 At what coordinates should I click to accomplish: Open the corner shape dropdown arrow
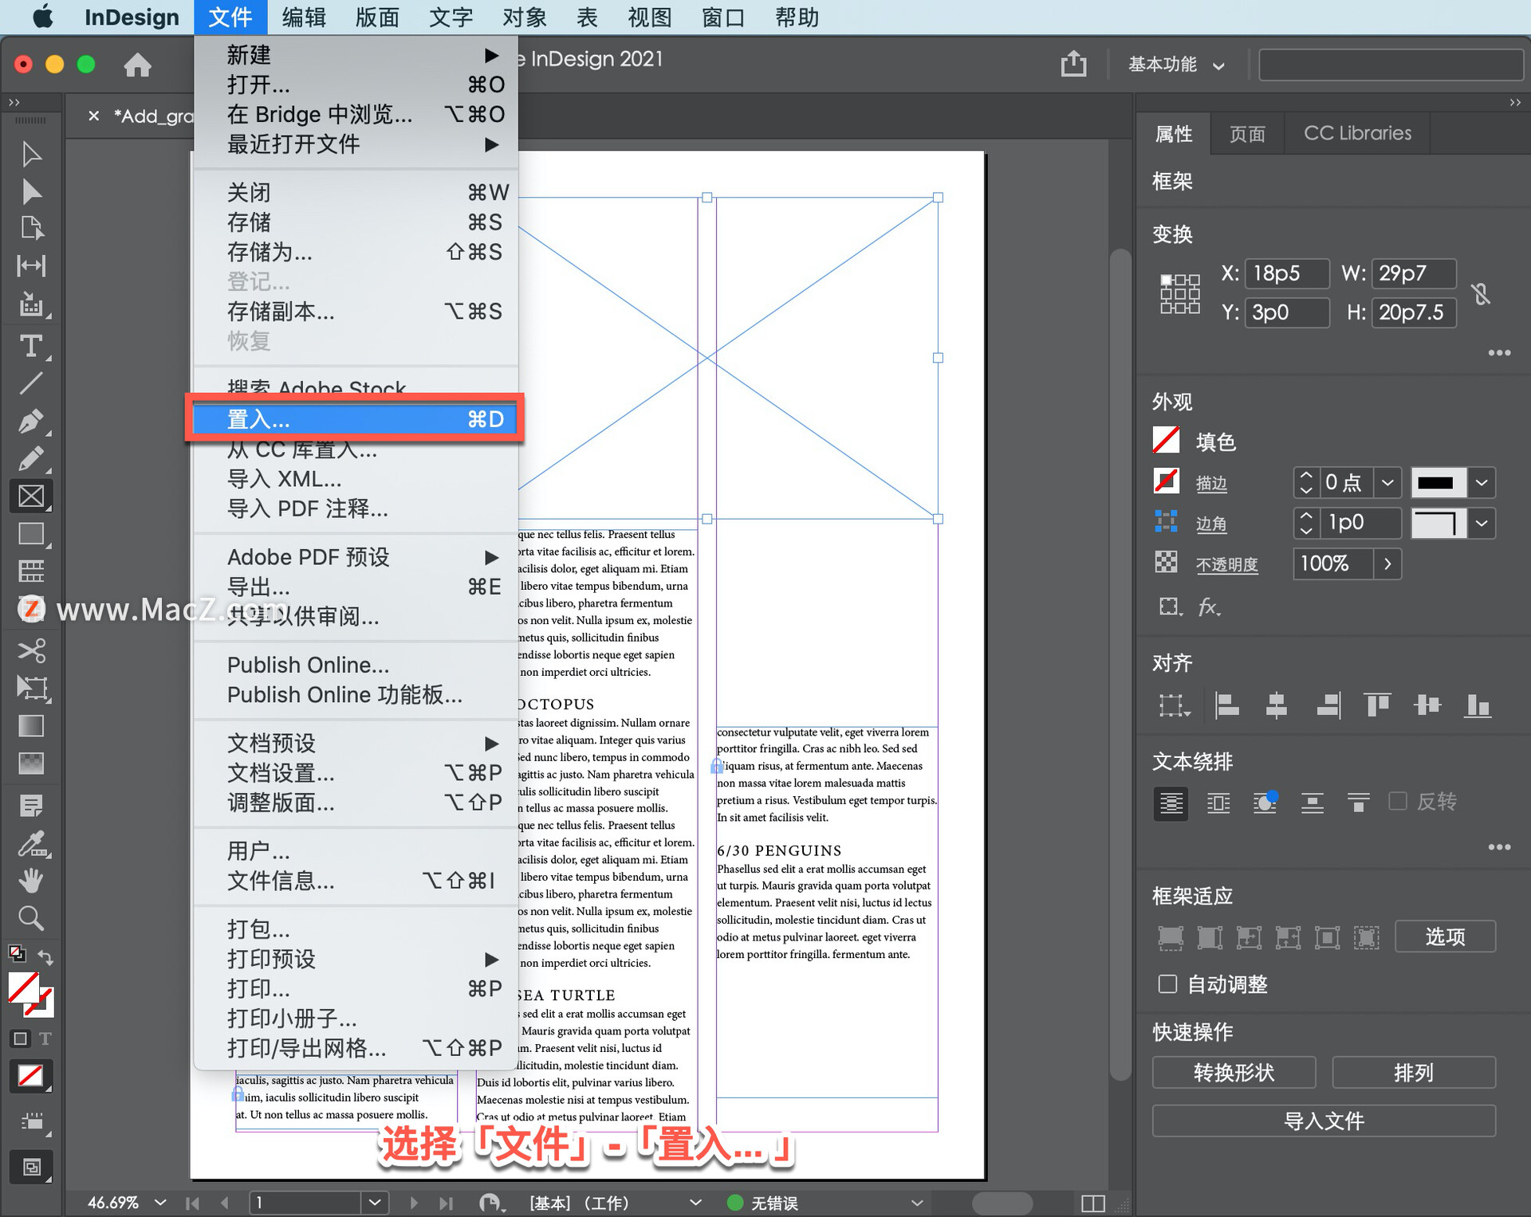[x=1482, y=523]
